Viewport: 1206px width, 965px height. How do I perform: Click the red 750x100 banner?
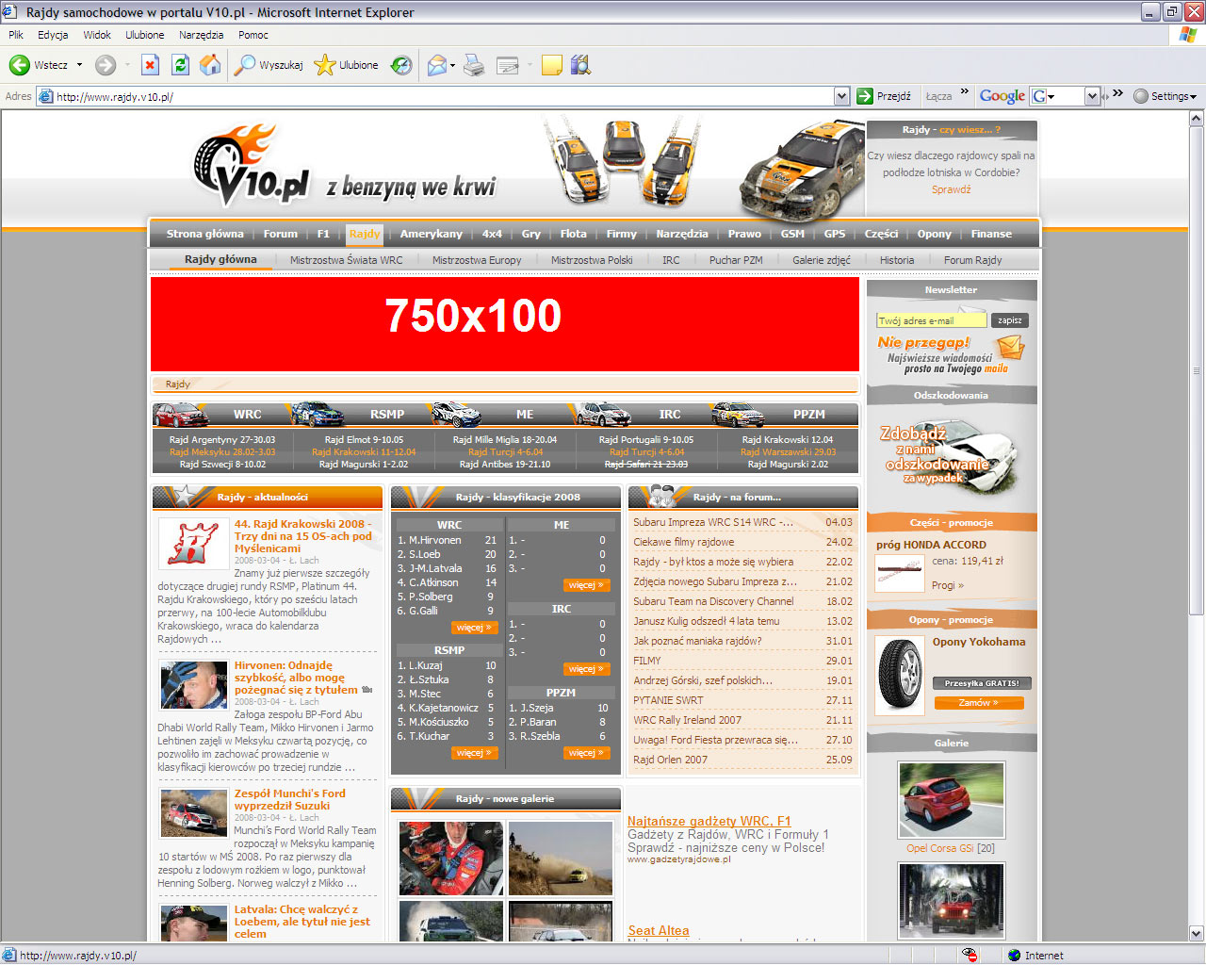click(x=505, y=324)
